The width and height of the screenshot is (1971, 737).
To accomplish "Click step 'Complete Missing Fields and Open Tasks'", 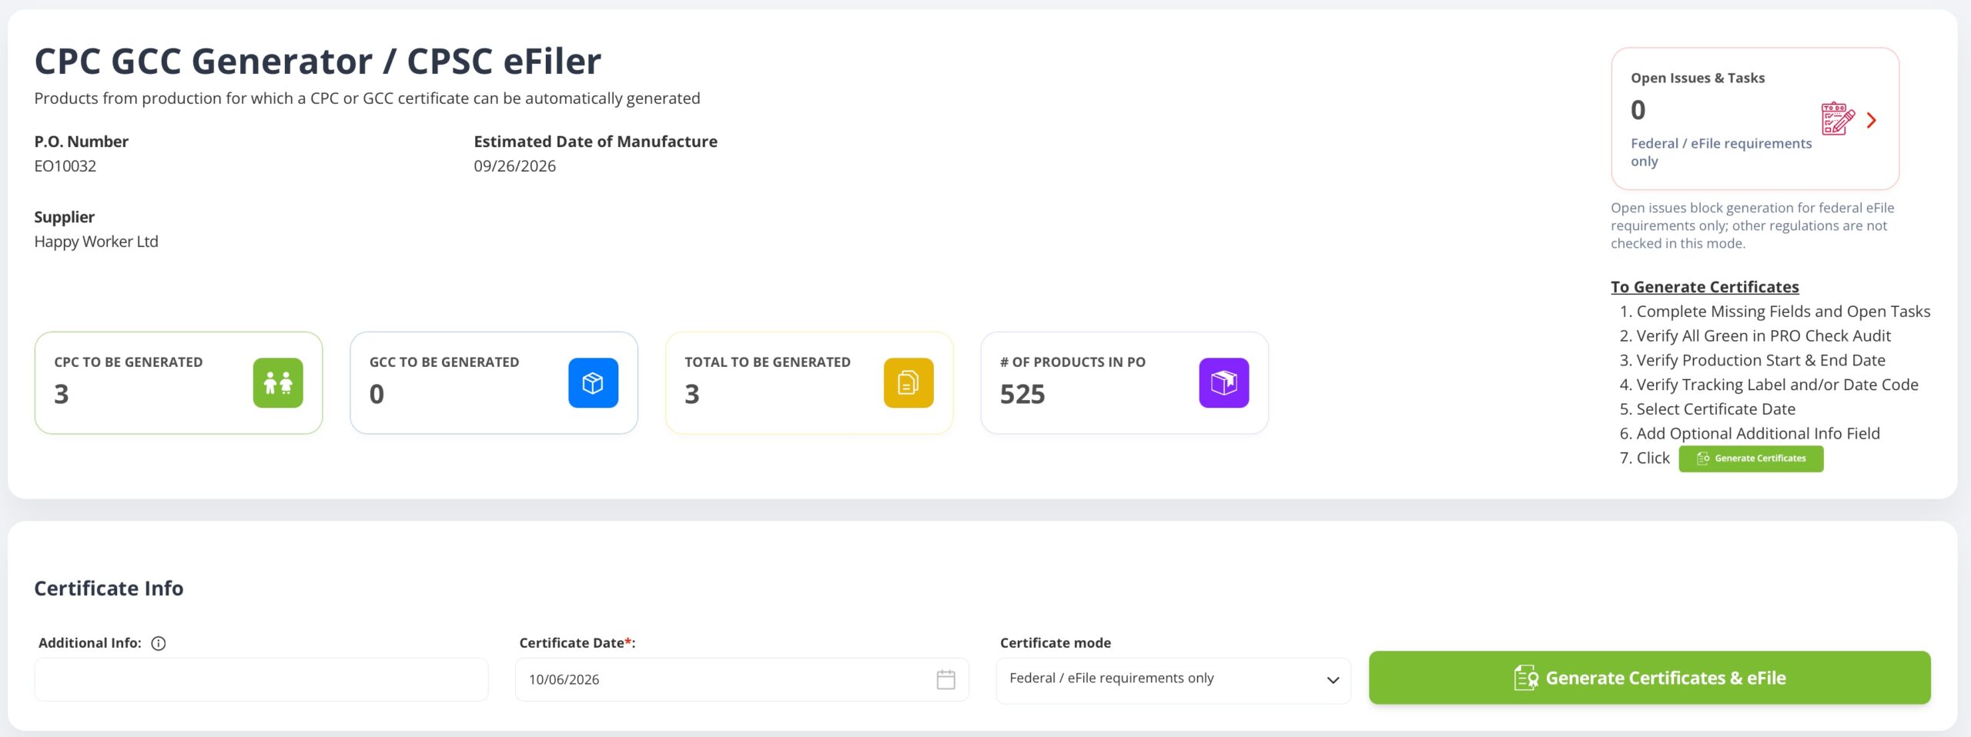I will point(1783,312).
